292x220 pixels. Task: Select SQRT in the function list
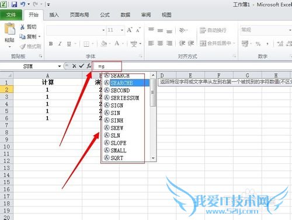pos(127,158)
